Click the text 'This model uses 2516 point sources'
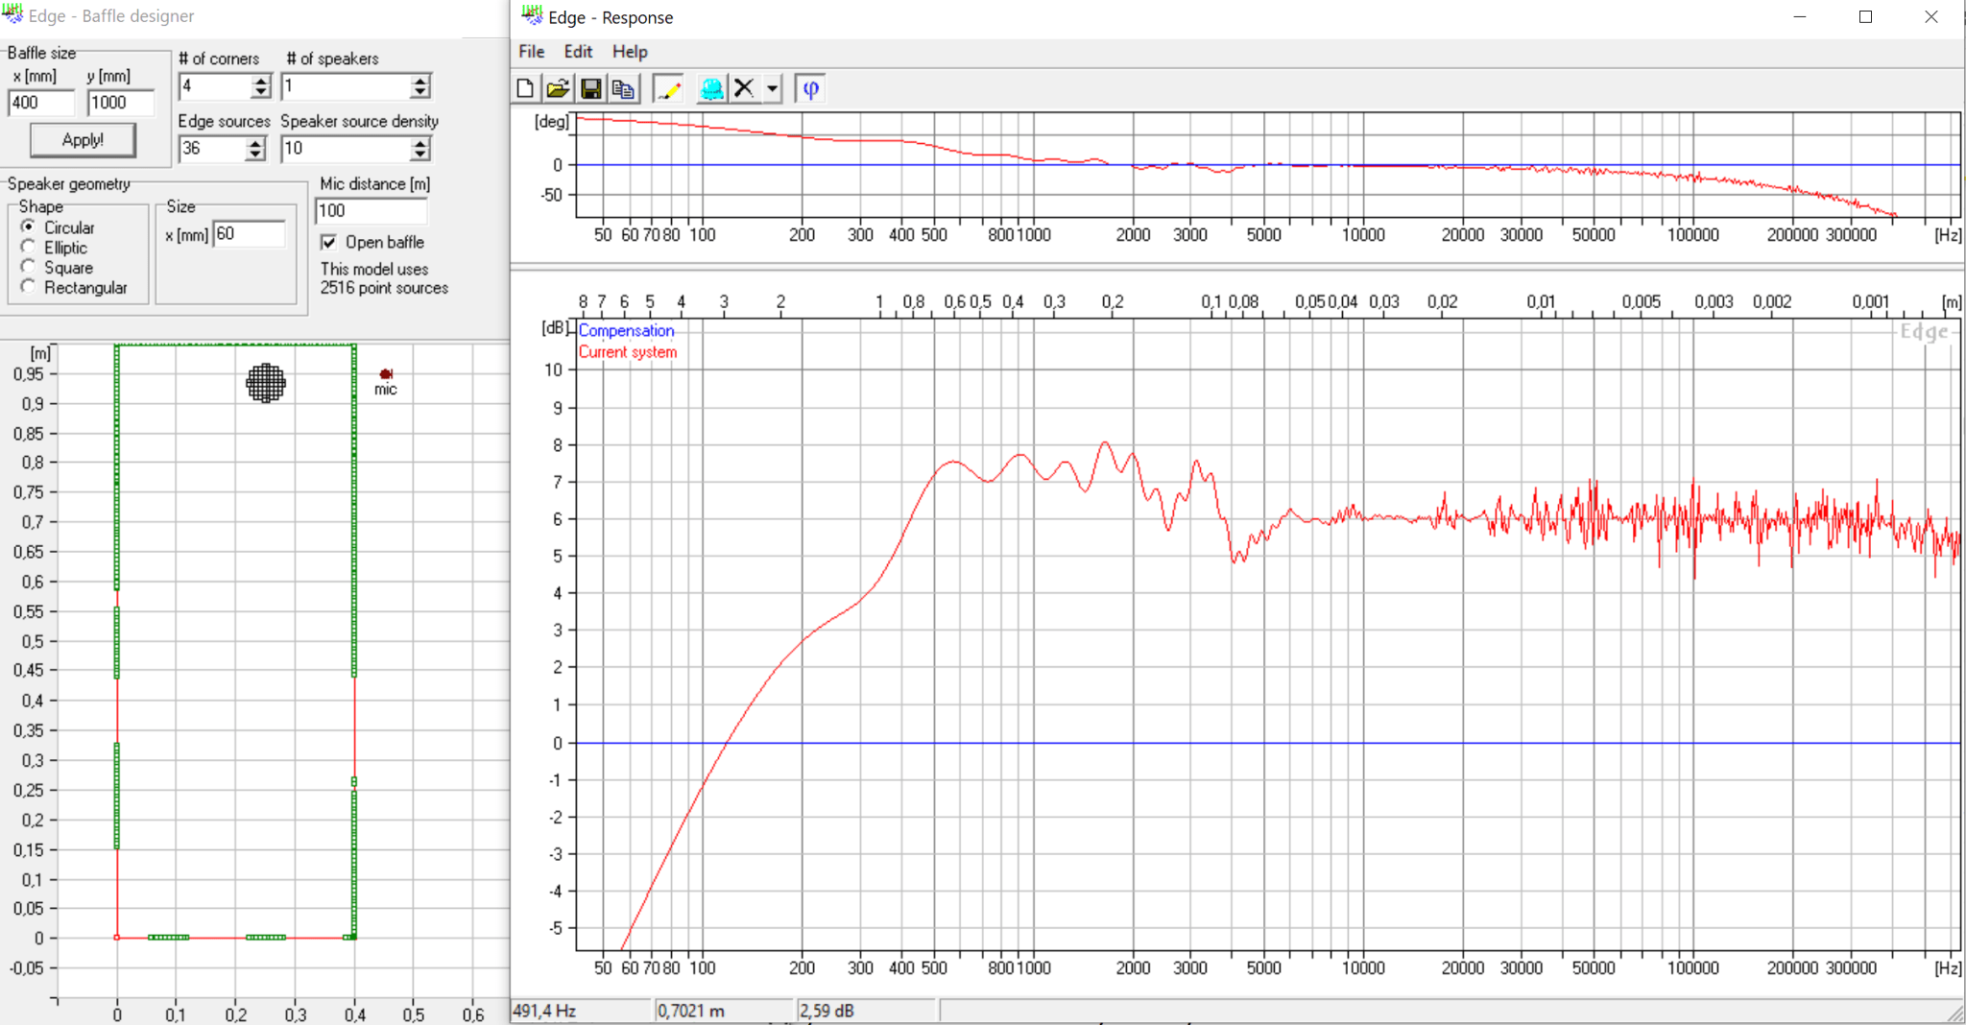Viewport: 1966px width, 1025px height. (x=384, y=278)
